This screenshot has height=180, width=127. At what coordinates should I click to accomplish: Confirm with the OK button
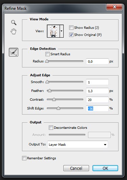(105, 168)
